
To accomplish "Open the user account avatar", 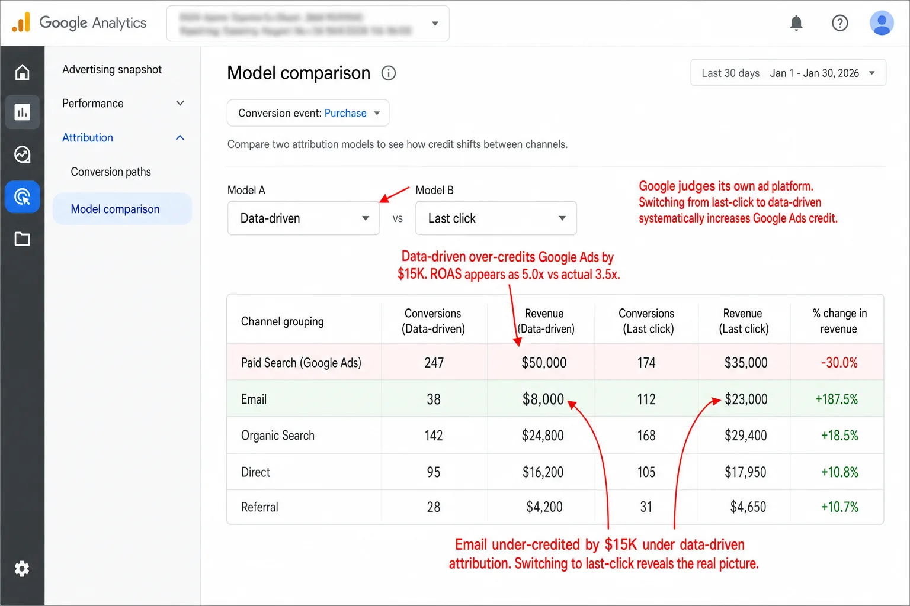I will (882, 23).
